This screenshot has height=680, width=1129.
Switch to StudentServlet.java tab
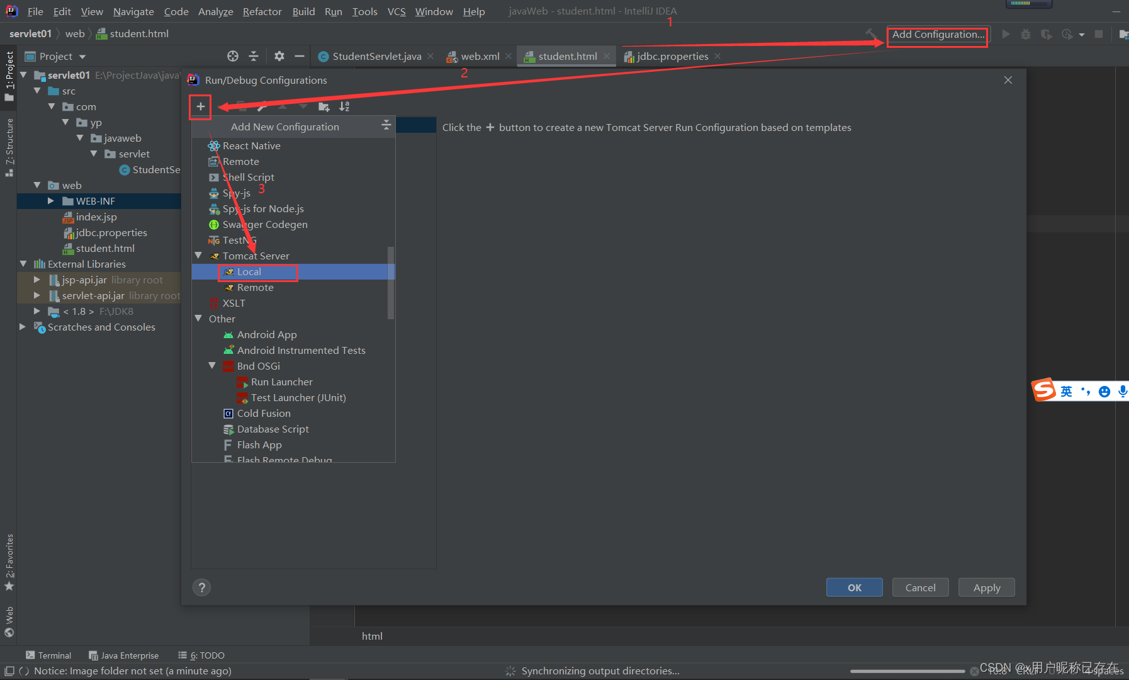(x=377, y=56)
